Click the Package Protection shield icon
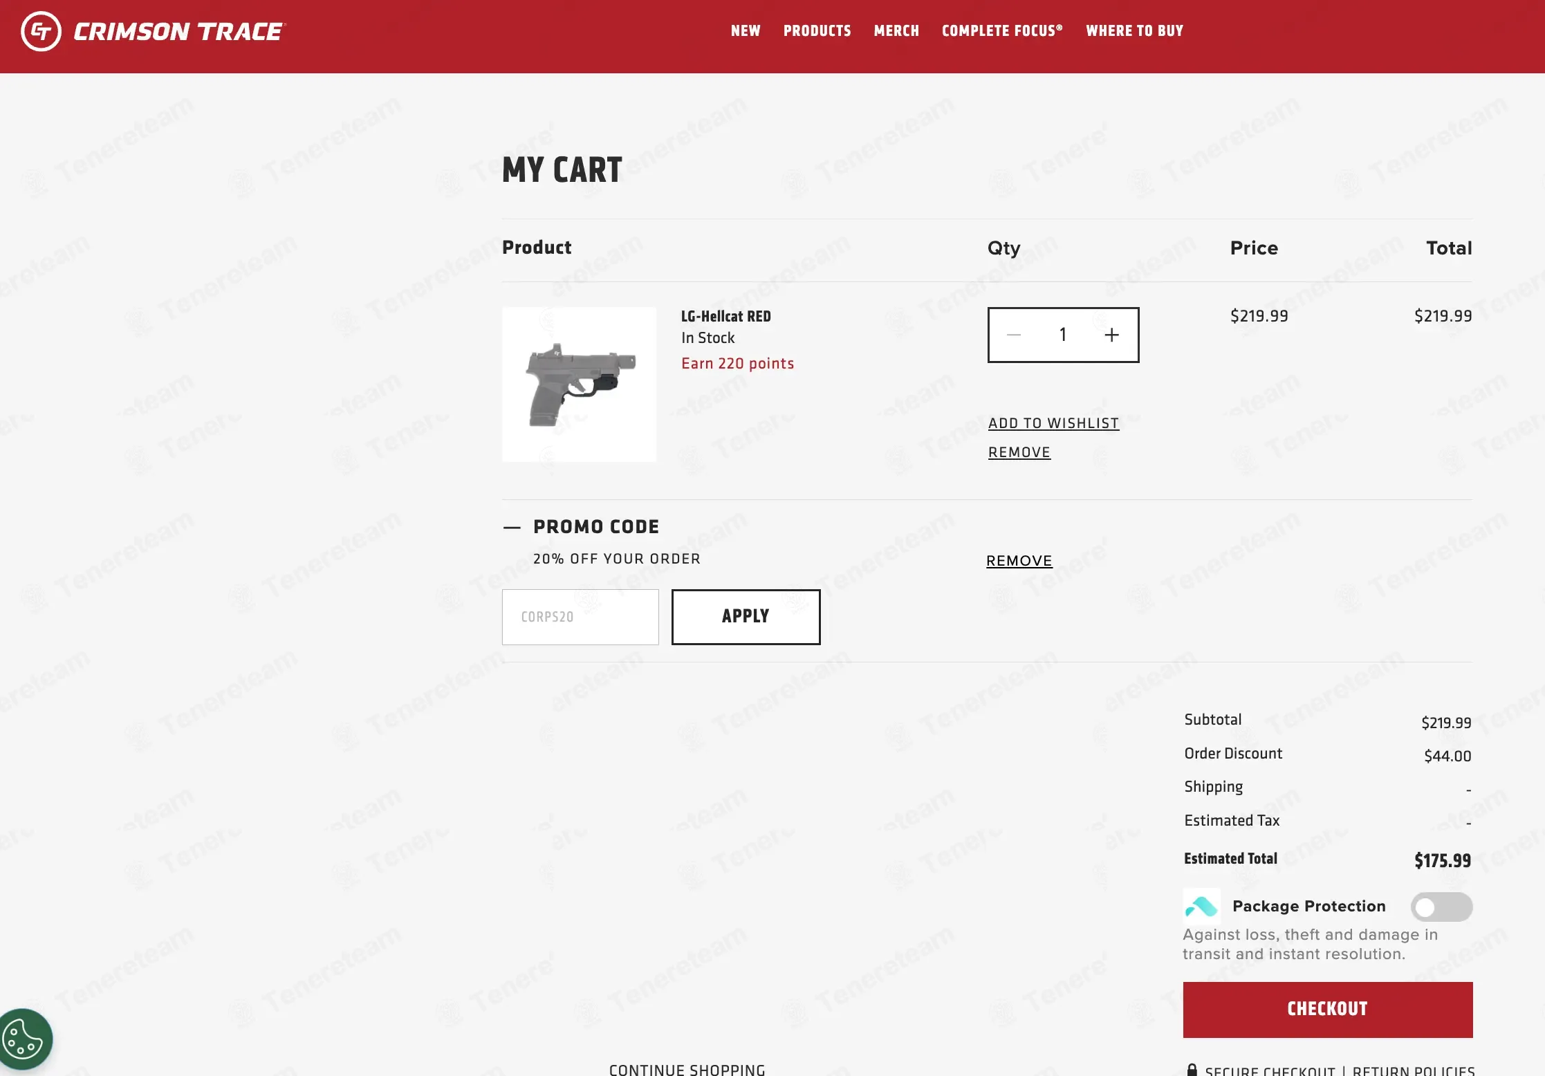Screen dimensions: 1545x1076 [1201, 907]
